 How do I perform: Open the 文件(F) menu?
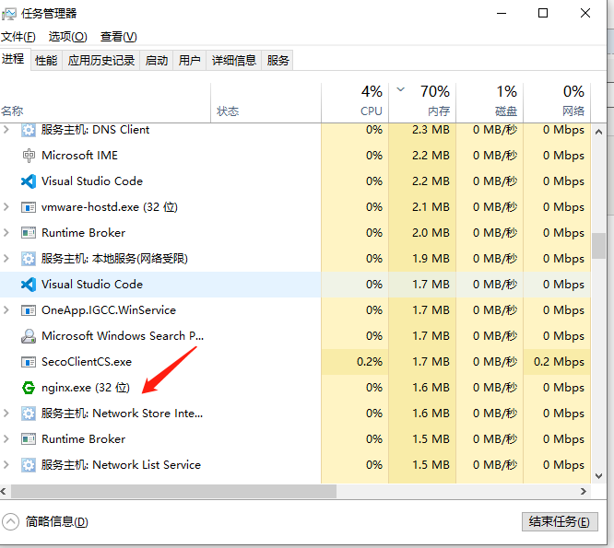(18, 37)
